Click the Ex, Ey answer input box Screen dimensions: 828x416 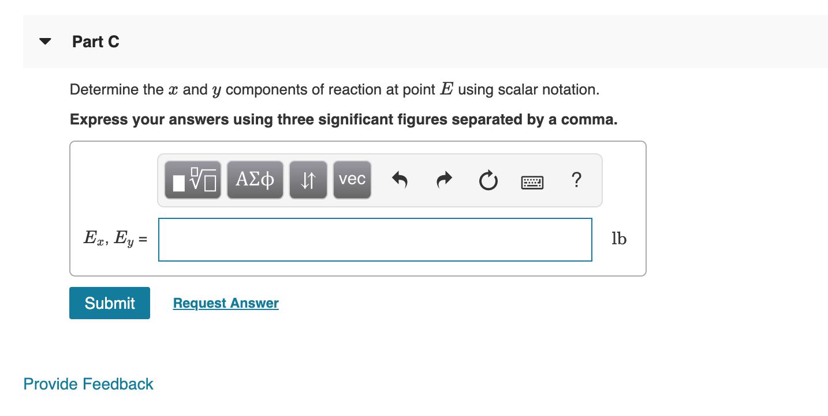click(x=375, y=239)
